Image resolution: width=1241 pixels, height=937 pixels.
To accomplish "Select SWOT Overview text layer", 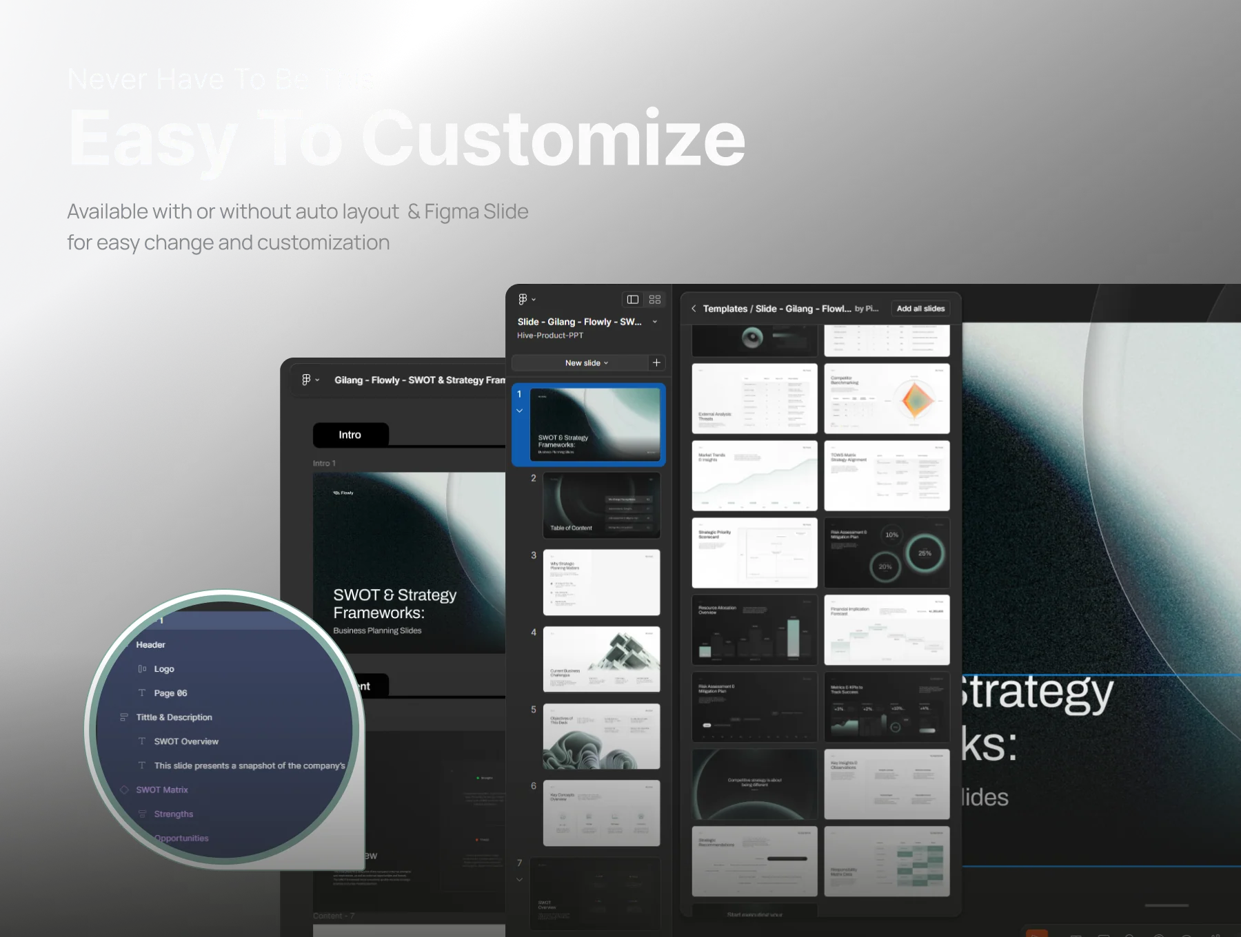I will coord(186,741).
